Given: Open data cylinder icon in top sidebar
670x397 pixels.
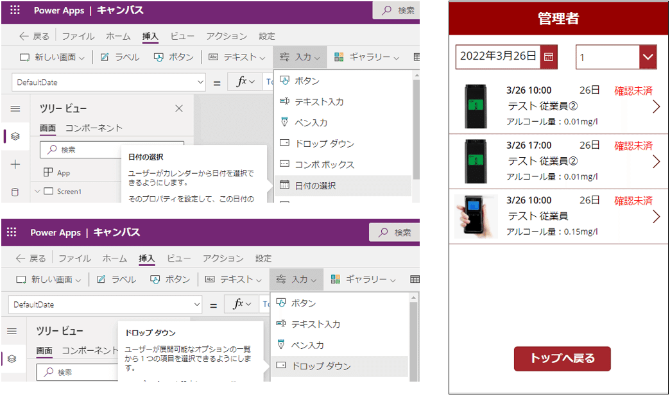Looking at the screenshot, I should pos(15,192).
